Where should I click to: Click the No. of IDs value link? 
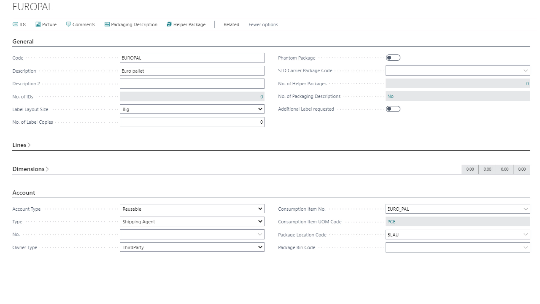pyautogui.click(x=262, y=97)
